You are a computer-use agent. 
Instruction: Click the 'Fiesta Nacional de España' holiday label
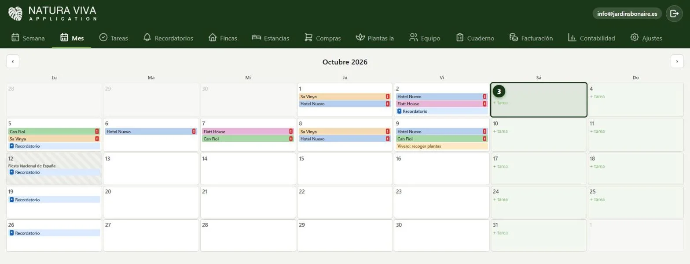[32, 166]
